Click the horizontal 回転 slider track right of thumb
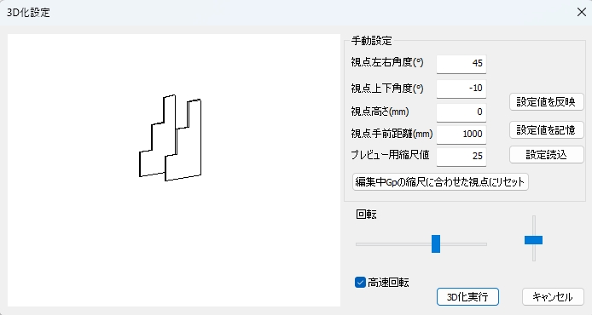 (x=464, y=244)
